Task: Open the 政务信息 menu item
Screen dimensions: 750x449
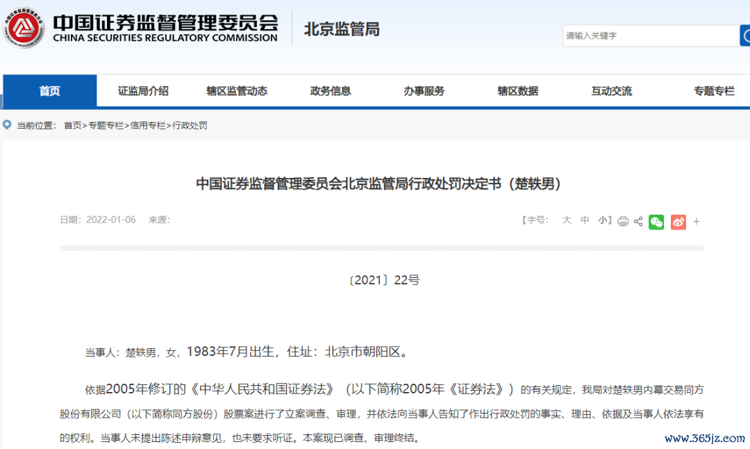Action: pos(331,91)
